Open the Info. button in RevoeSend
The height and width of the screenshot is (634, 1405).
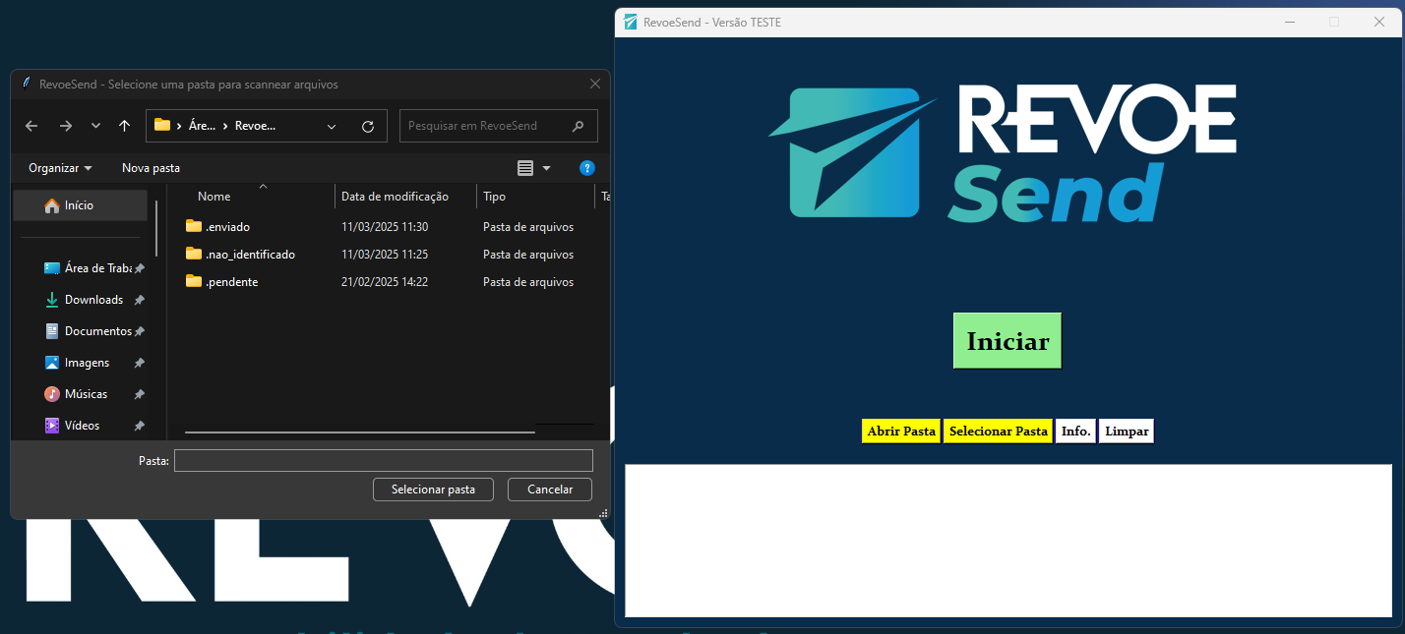(x=1076, y=432)
